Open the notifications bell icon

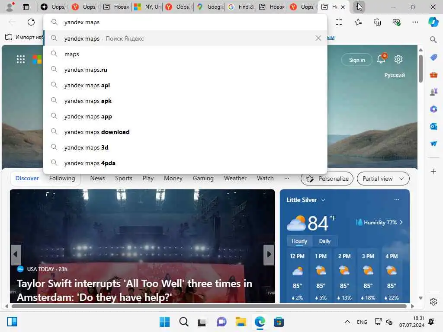[381, 59]
